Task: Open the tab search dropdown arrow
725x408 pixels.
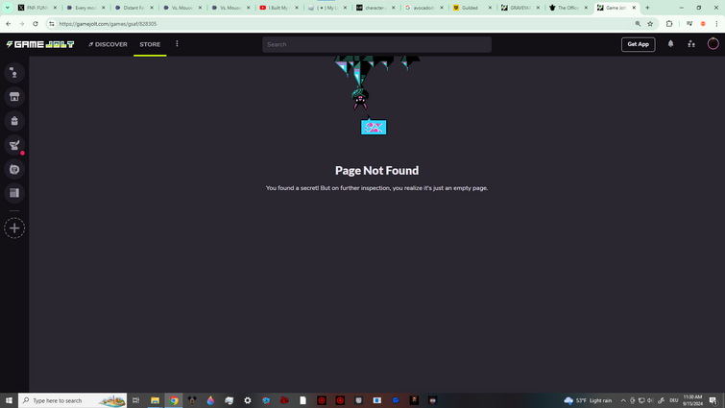Action: (x=8, y=8)
